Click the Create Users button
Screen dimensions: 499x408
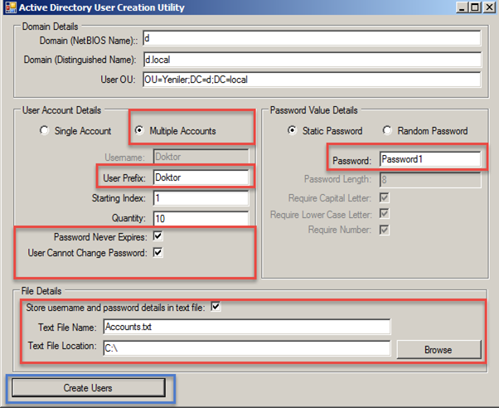[89, 387]
